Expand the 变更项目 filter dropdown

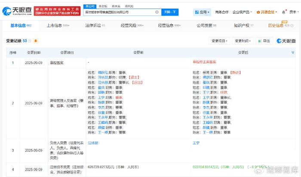[220, 41]
